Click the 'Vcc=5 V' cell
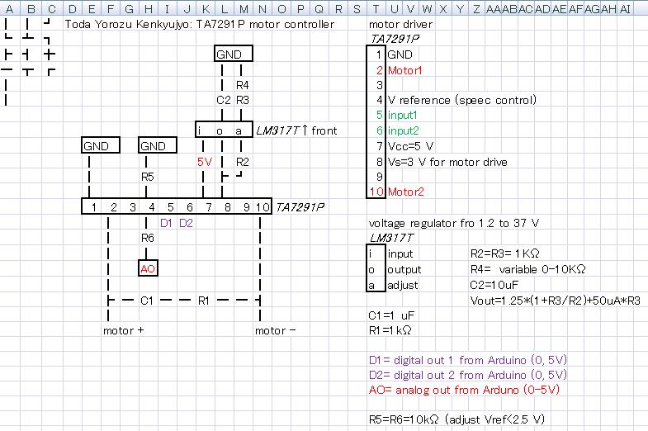The width and height of the screenshot is (648, 431). [410, 146]
